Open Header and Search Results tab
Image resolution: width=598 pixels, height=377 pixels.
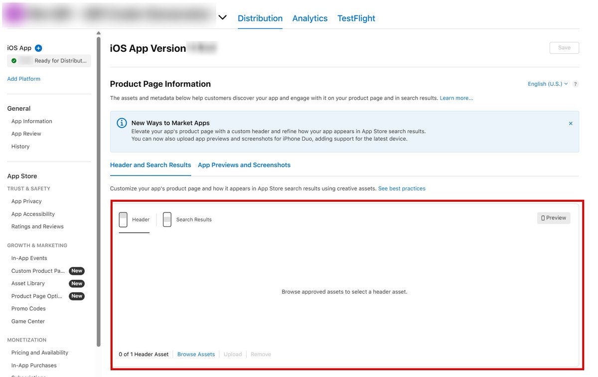150,165
